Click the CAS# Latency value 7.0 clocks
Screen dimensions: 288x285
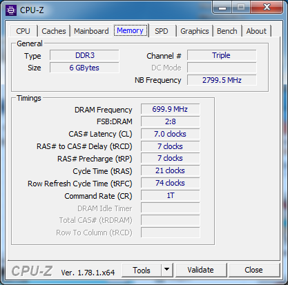click(171, 134)
